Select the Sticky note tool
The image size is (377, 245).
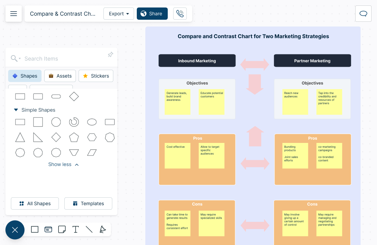62,229
